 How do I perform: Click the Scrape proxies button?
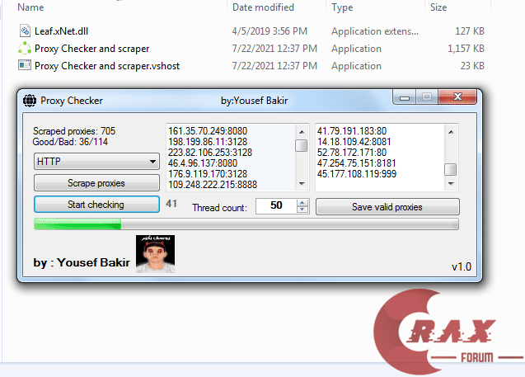96,183
